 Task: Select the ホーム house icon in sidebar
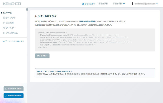tap(4, 13)
